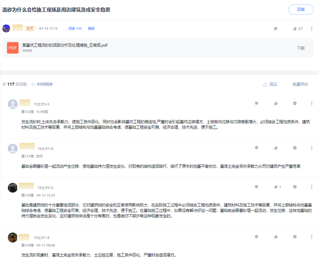
Task: Give flower award to floor 131 reply
Action: point(257,148)
